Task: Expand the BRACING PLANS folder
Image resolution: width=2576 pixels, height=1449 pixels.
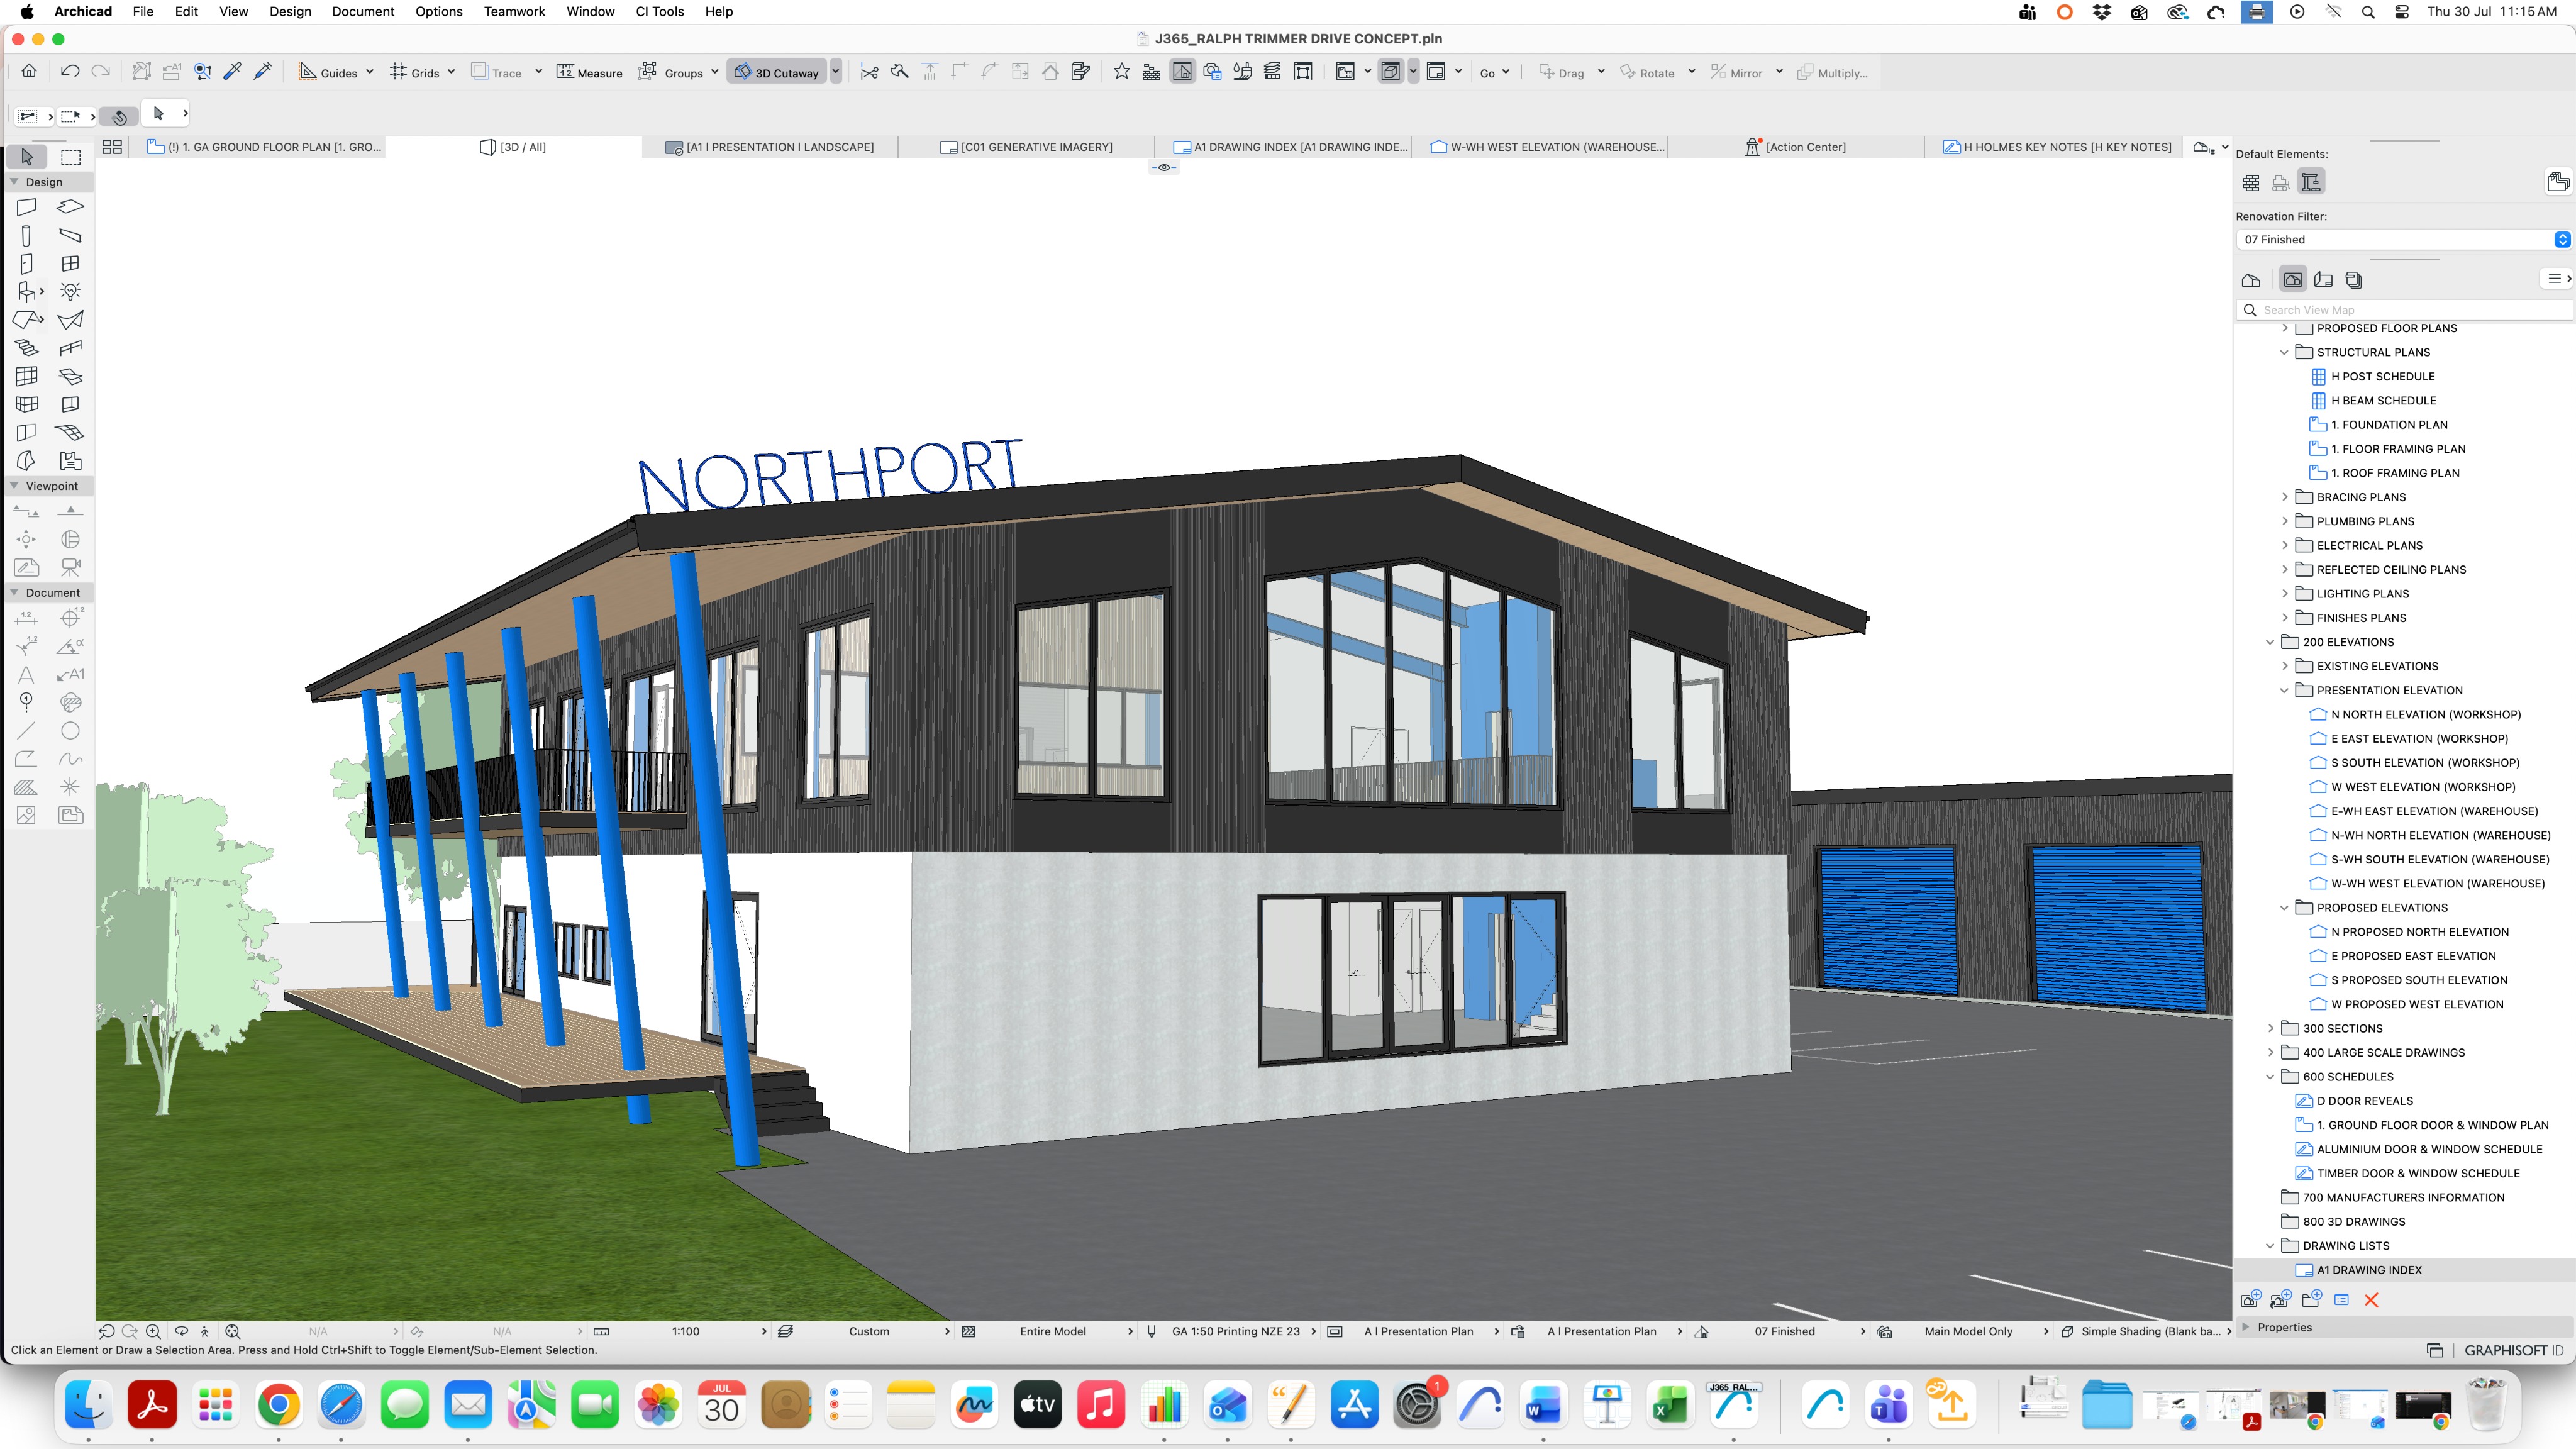Action: pyautogui.click(x=2284, y=497)
